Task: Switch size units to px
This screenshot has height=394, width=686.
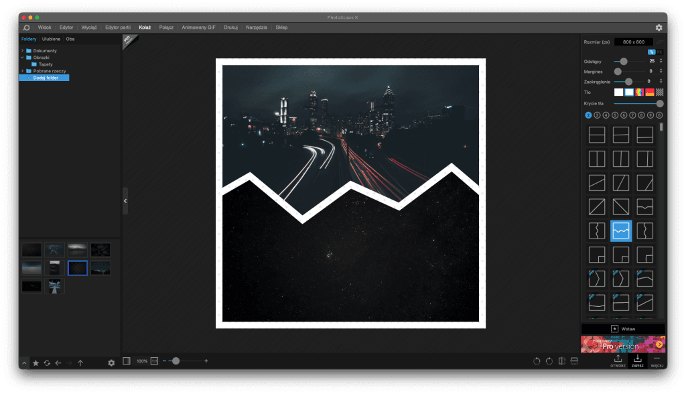Action: tap(660, 52)
